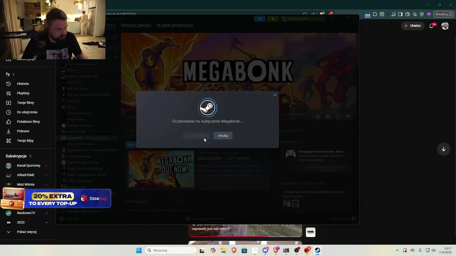Open Historia in the YouTube sidebar
The width and height of the screenshot is (456, 256).
pyautogui.click(x=23, y=84)
